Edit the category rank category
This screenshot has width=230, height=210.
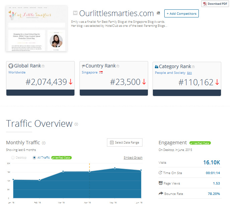coord(189,73)
